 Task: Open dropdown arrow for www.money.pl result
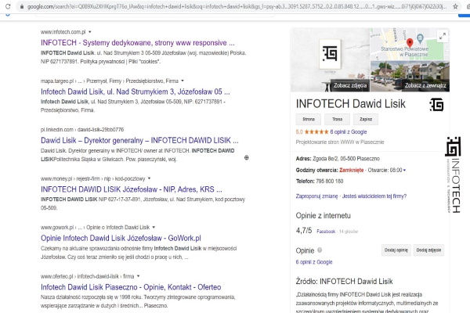(x=149, y=178)
